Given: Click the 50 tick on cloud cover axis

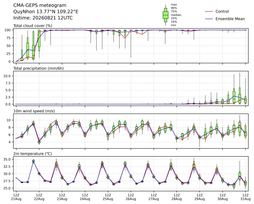Looking at the screenshot, I should coord(8,46).
